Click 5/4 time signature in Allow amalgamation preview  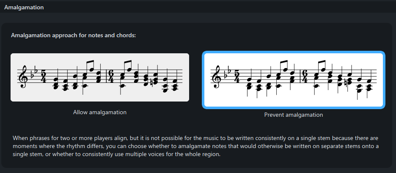(44, 76)
